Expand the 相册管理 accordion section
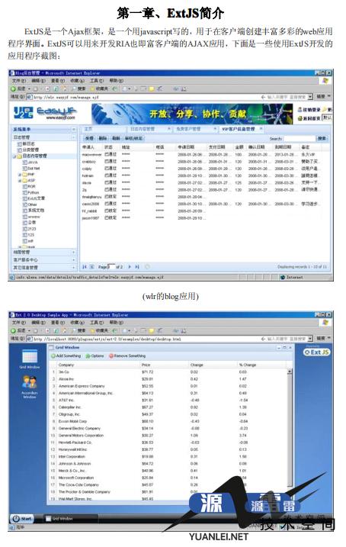 click(x=73, y=253)
